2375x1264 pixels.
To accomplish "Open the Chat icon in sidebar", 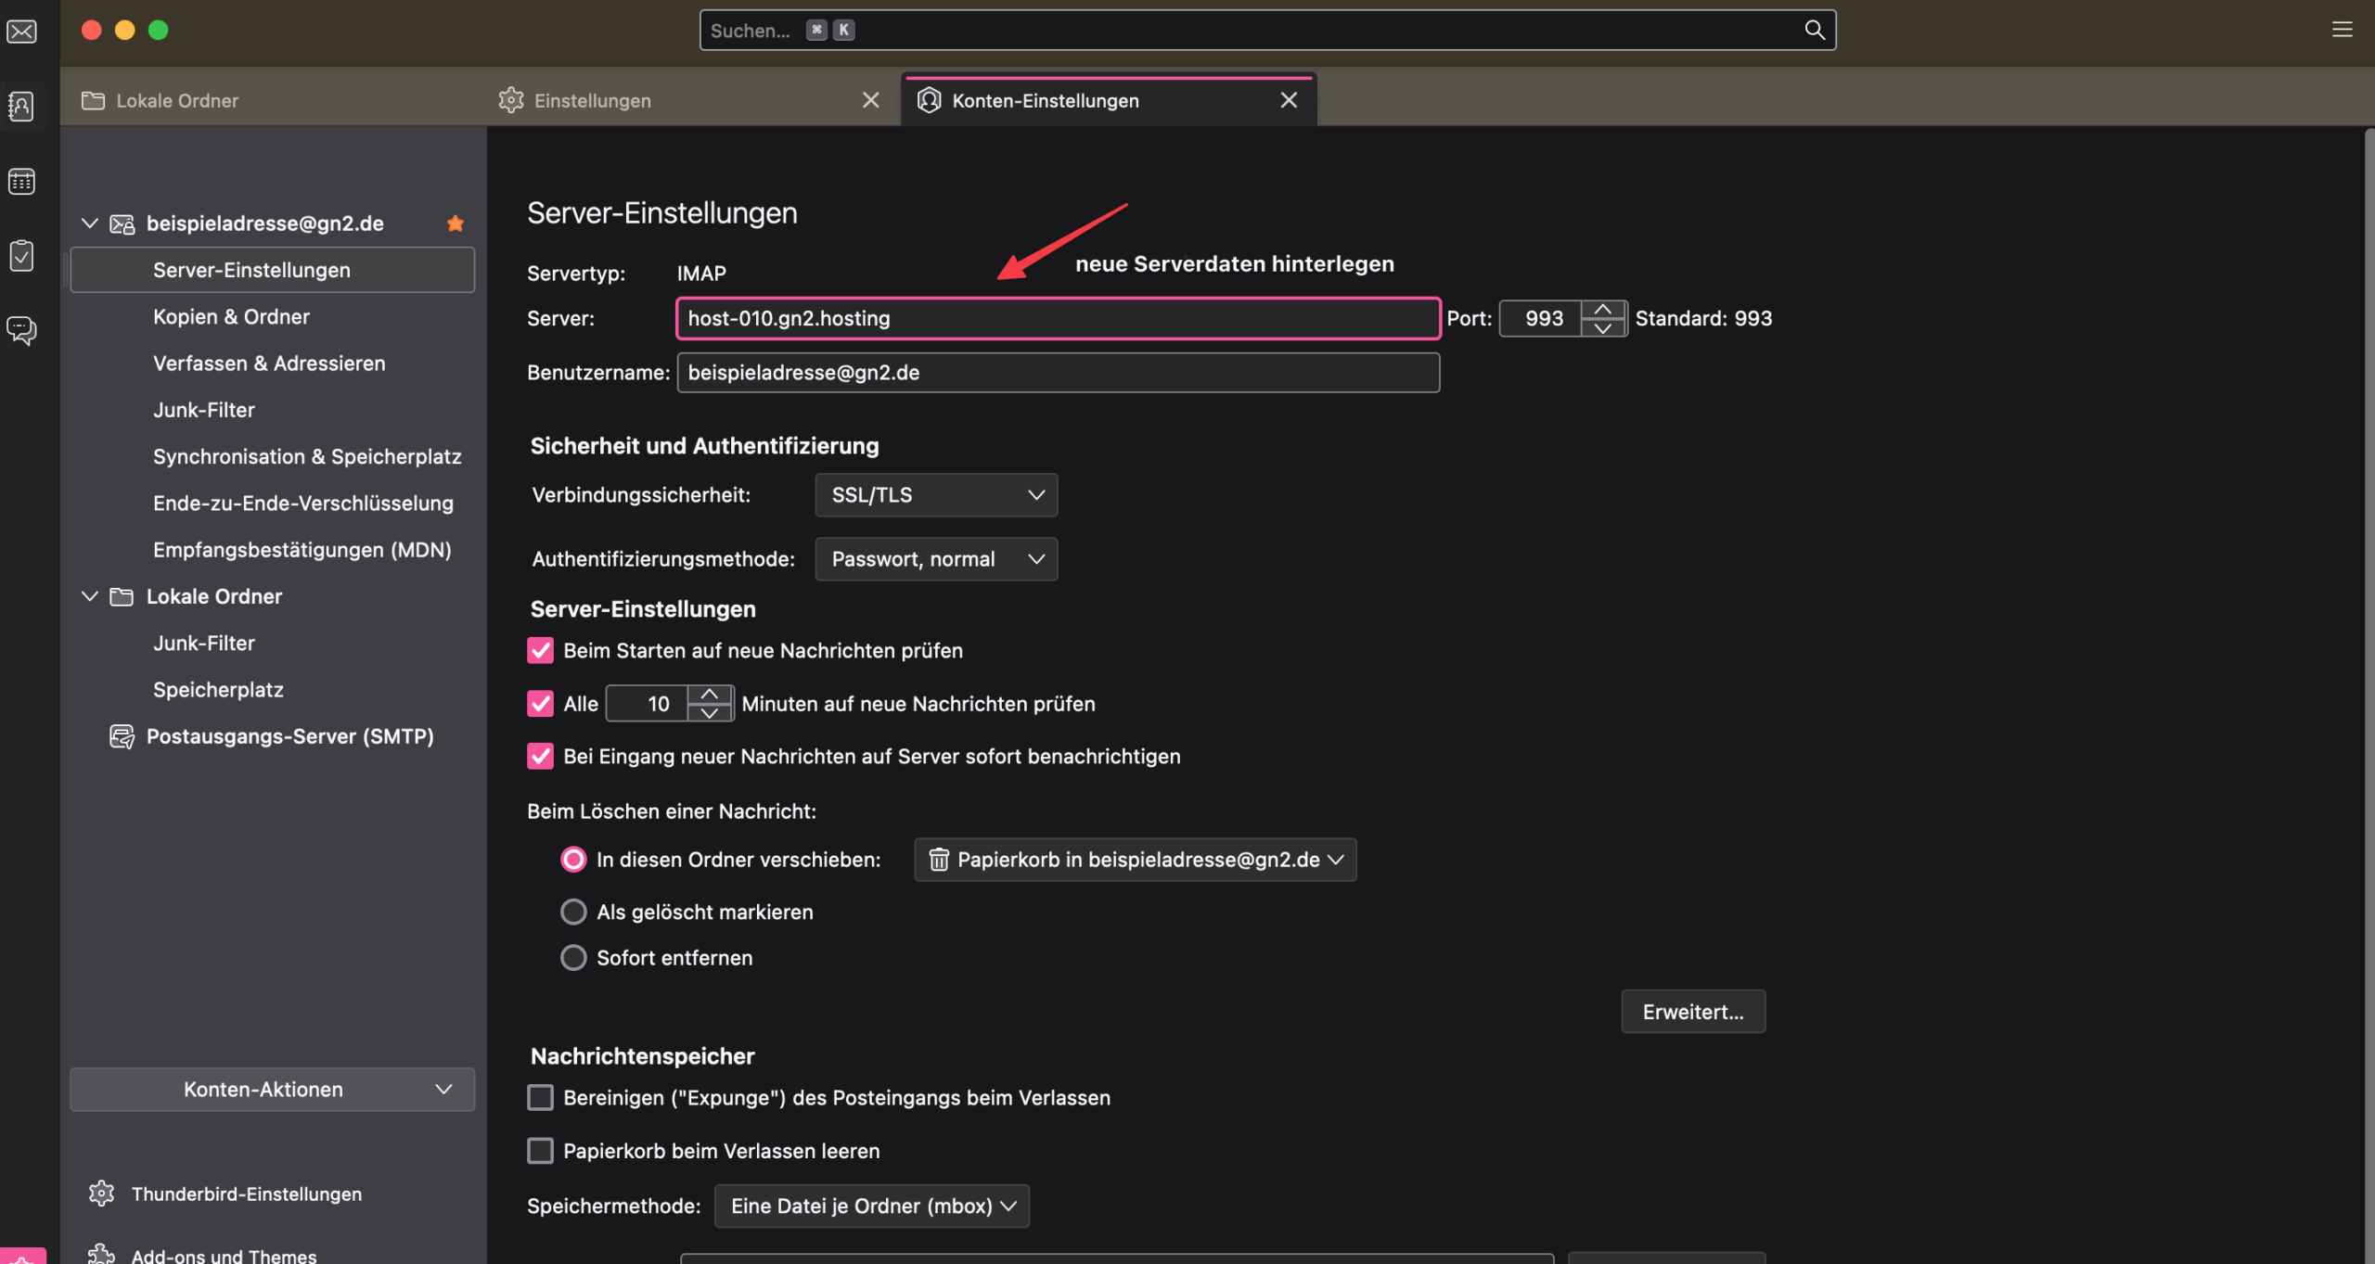I will pyautogui.click(x=21, y=330).
